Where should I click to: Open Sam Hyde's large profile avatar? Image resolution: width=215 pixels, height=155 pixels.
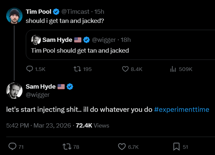tap(14, 91)
